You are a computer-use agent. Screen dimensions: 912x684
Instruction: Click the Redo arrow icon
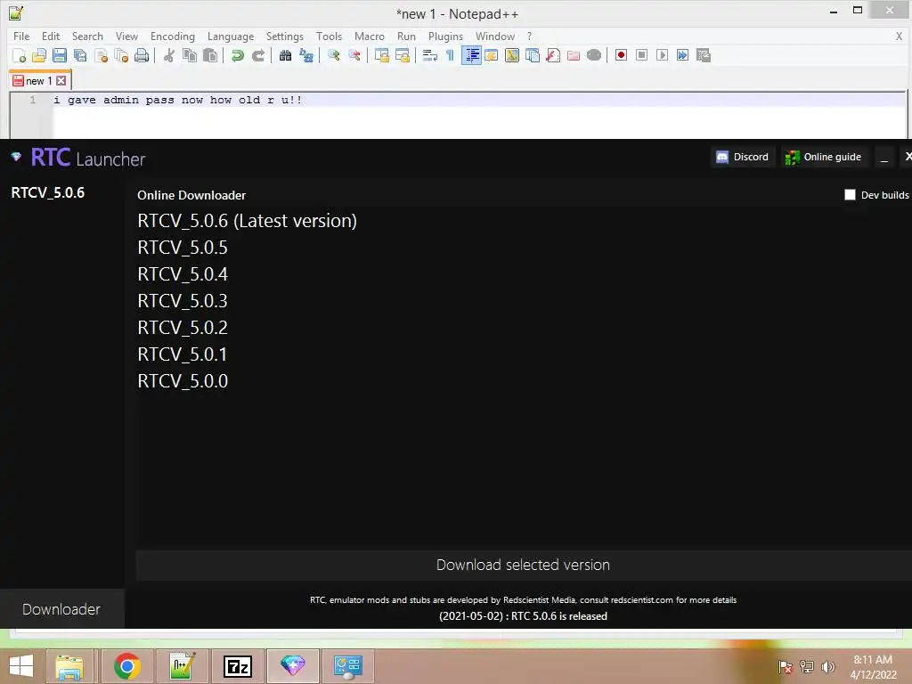258,55
